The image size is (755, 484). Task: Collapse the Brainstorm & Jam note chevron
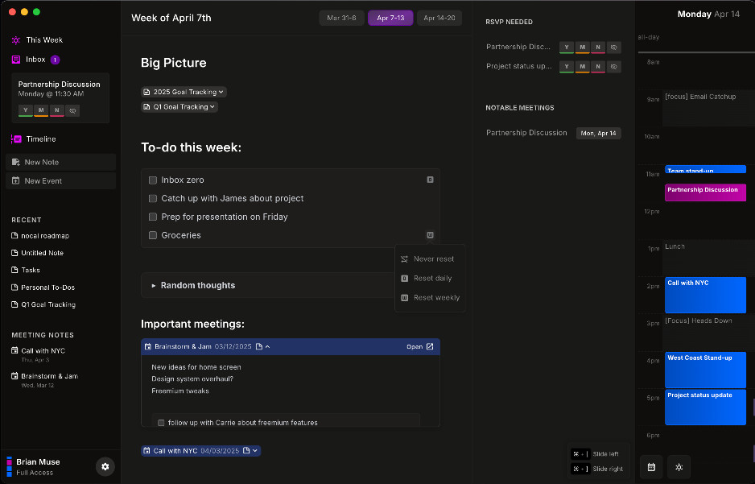point(268,347)
